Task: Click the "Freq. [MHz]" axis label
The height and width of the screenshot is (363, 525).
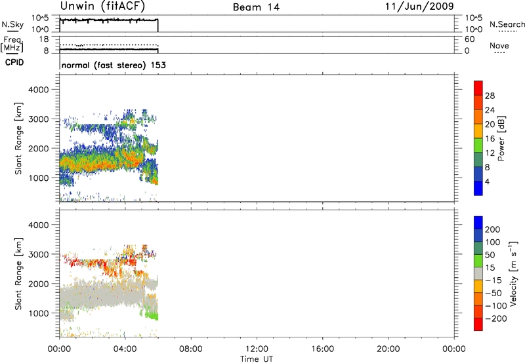Action: [x=12, y=44]
